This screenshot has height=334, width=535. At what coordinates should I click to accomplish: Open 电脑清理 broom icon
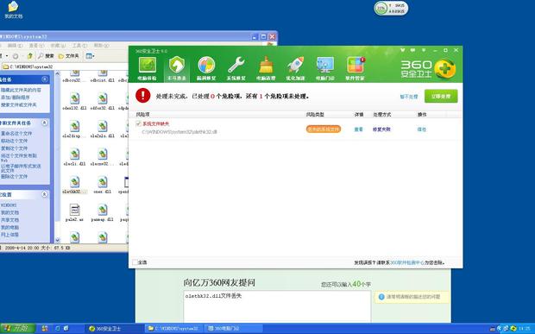point(266,68)
